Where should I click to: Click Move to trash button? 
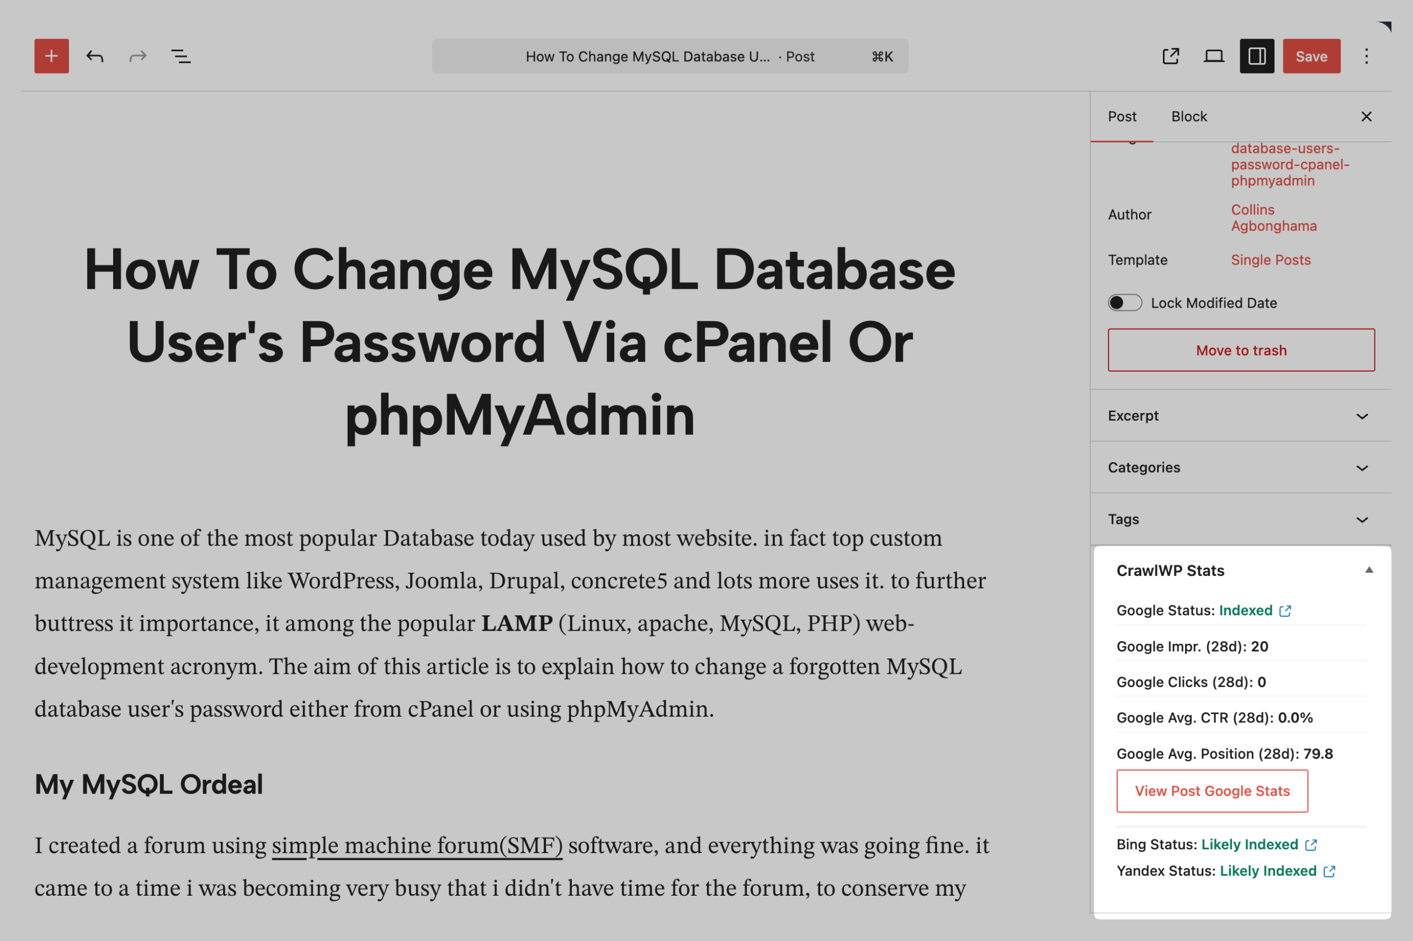pyautogui.click(x=1241, y=350)
